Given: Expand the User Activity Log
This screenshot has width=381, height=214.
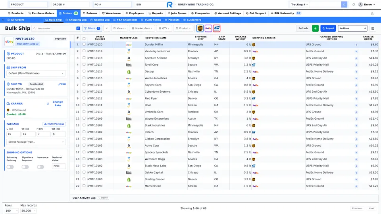Looking at the screenshot, I should 103,198.
